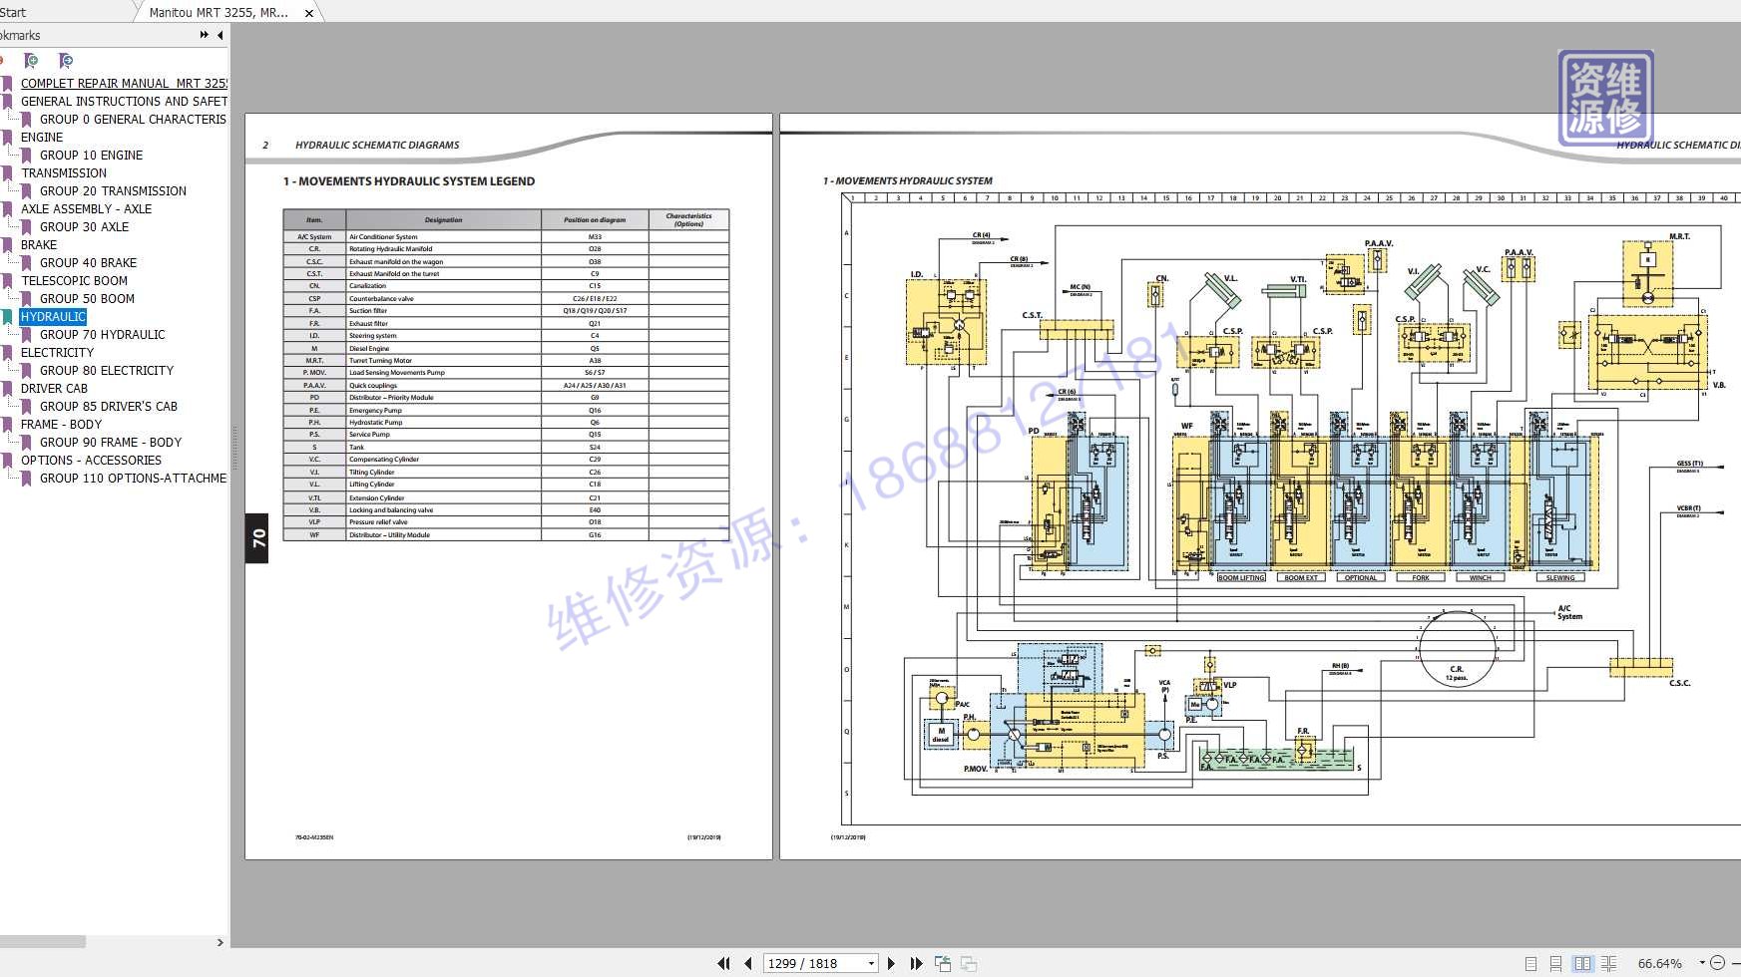
Task: Open GROUP 80 ELECTRICITY bookmark
Action: (x=107, y=371)
